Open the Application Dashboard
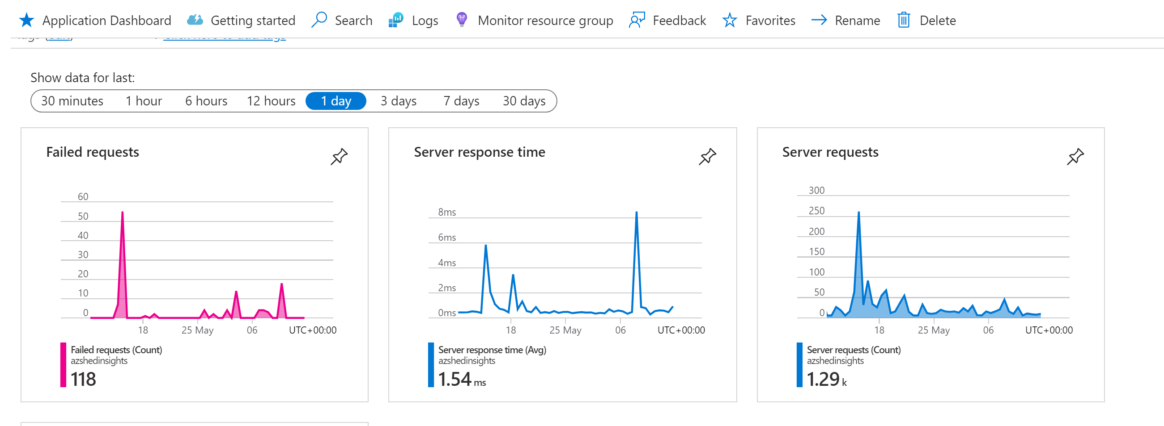This screenshot has width=1164, height=426. [107, 20]
